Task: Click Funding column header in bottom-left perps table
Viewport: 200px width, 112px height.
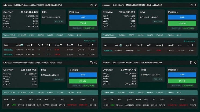Action: pos(83,100)
